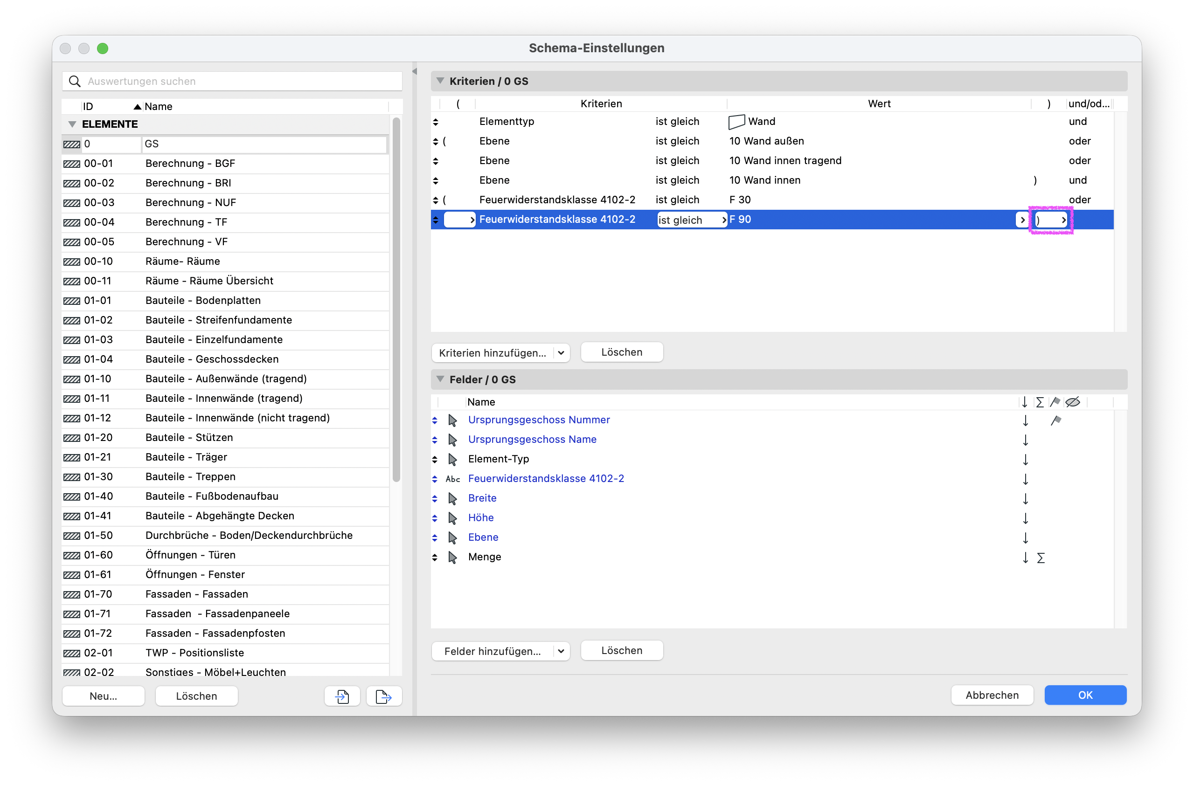Select 01-50 Durchbrüche - Boden/Deckendurchbrüche

(225, 535)
